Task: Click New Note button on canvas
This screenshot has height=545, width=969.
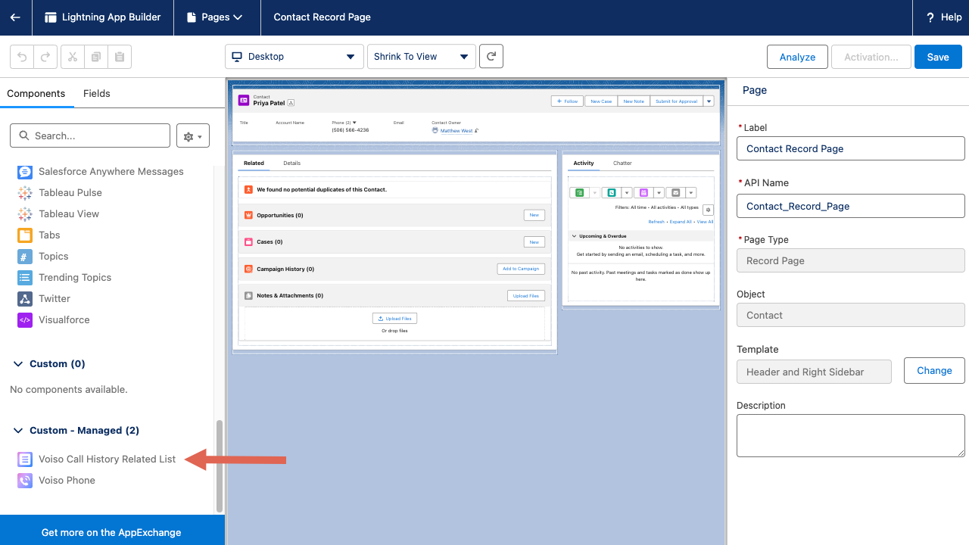Action: click(634, 101)
